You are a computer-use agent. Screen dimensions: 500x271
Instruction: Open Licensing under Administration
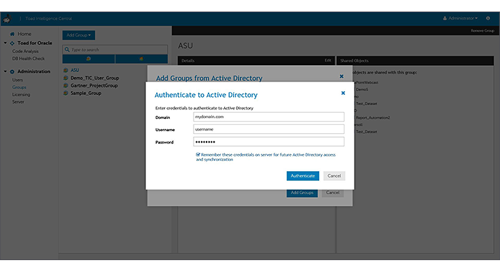21,94
